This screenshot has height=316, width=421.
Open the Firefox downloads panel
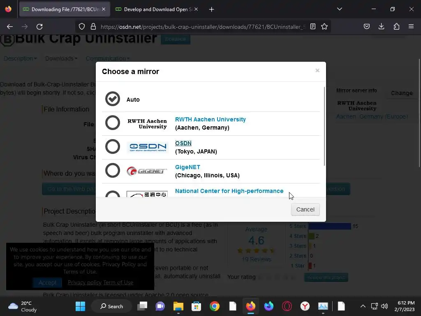[x=381, y=27]
